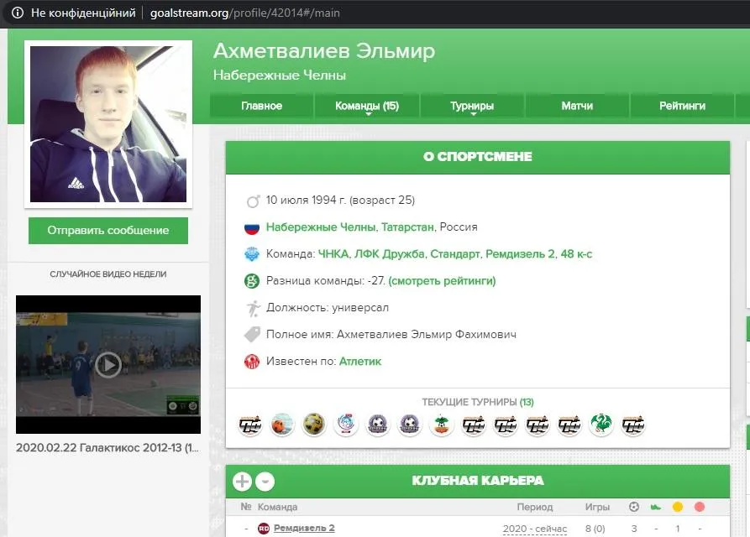Expand all with the plus button in Клубная карьера
750x537 pixels.
(242, 481)
